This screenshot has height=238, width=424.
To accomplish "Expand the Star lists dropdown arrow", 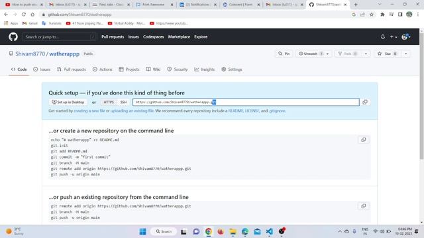I will (x=406, y=54).
